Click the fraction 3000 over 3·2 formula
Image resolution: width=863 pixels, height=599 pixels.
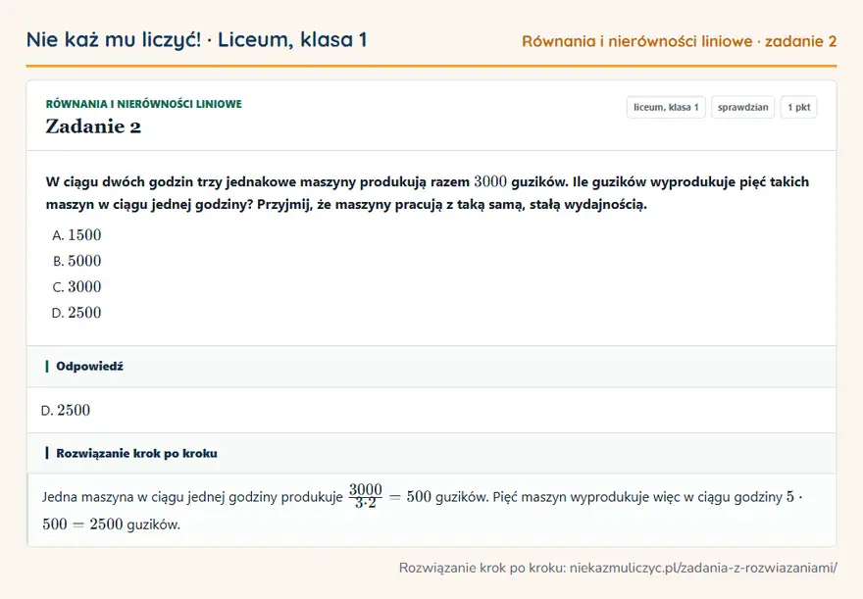click(365, 496)
